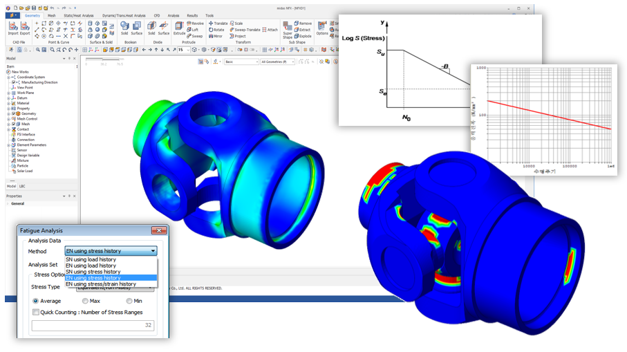Screen dimensions: 627x352
Task: Open the Results ribbon tab
Action: click(x=192, y=16)
